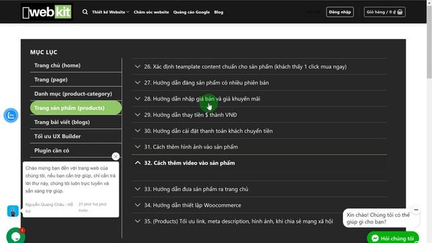Click the Hỏi chúng tôi Messenger button
432x243 pixels.
pyautogui.click(x=393, y=238)
